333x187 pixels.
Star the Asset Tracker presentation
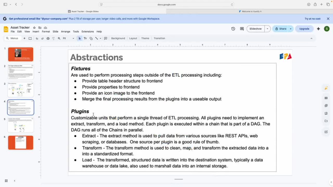[34, 28]
